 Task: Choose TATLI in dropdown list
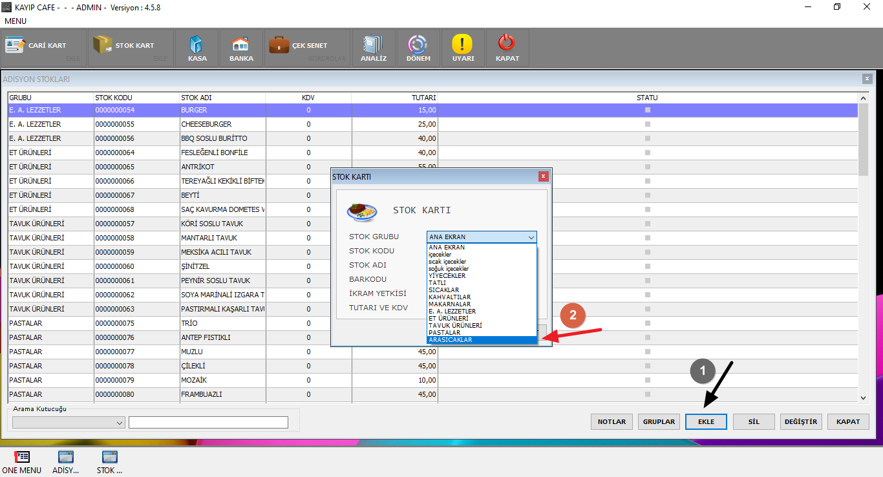pyautogui.click(x=482, y=283)
